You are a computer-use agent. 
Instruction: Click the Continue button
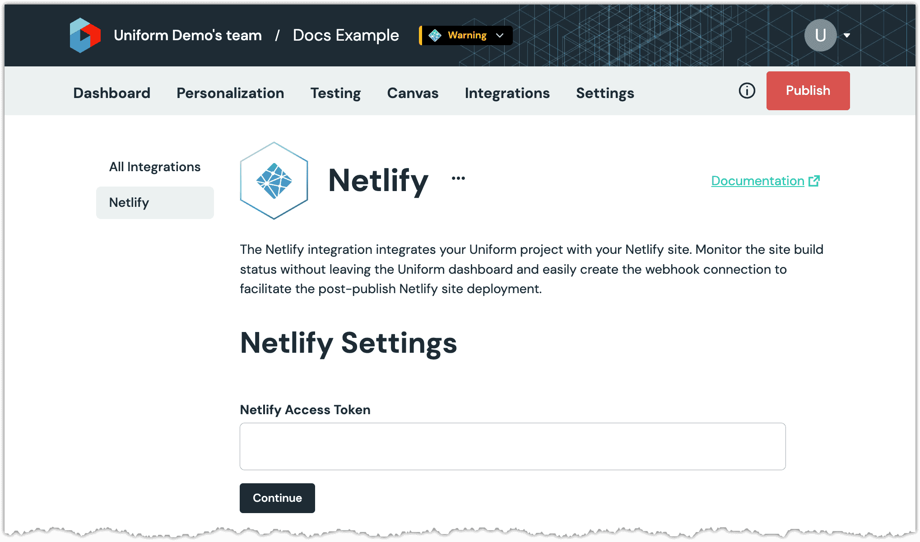pos(277,498)
